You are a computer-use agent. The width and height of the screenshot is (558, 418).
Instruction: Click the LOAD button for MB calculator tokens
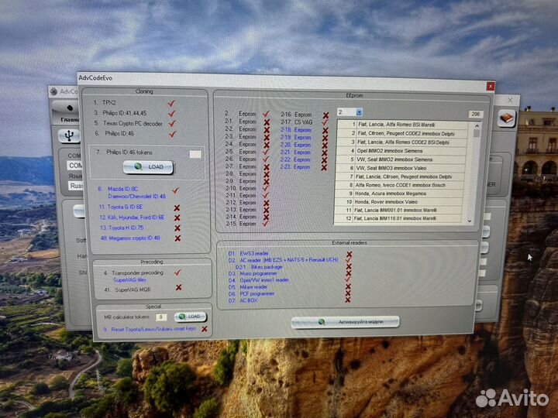coord(190,317)
